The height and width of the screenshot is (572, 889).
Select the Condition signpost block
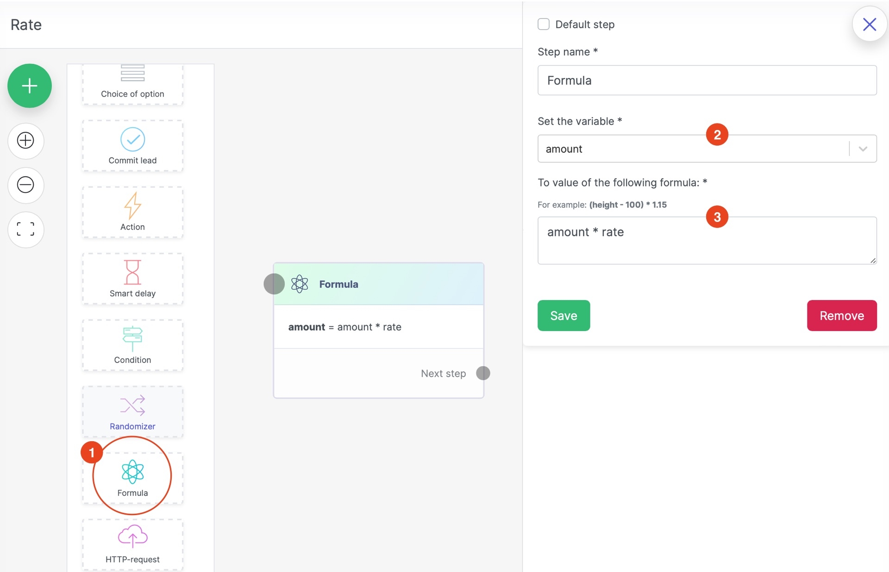(x=132, y=345)
